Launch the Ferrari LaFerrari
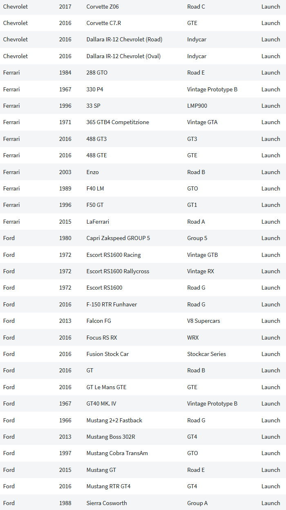Image resolution: width=286 pixels, height=510 pixels. [x=270, y=222]
